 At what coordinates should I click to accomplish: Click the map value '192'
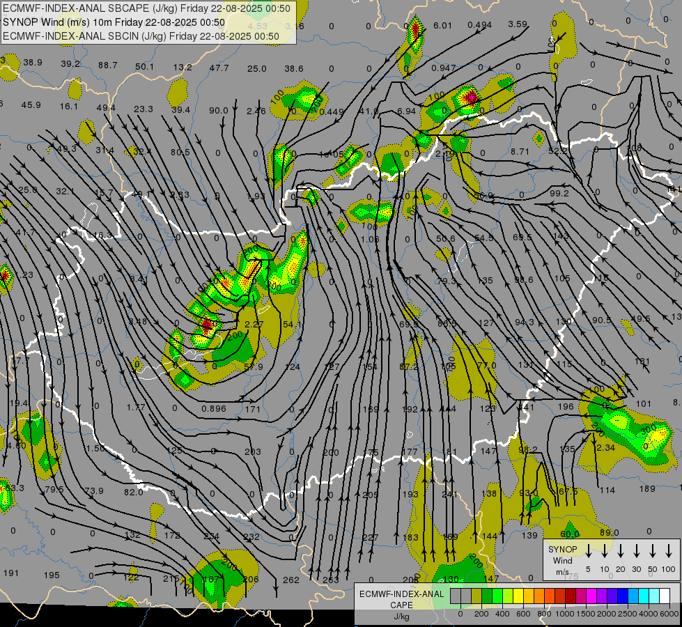(410, 409)
